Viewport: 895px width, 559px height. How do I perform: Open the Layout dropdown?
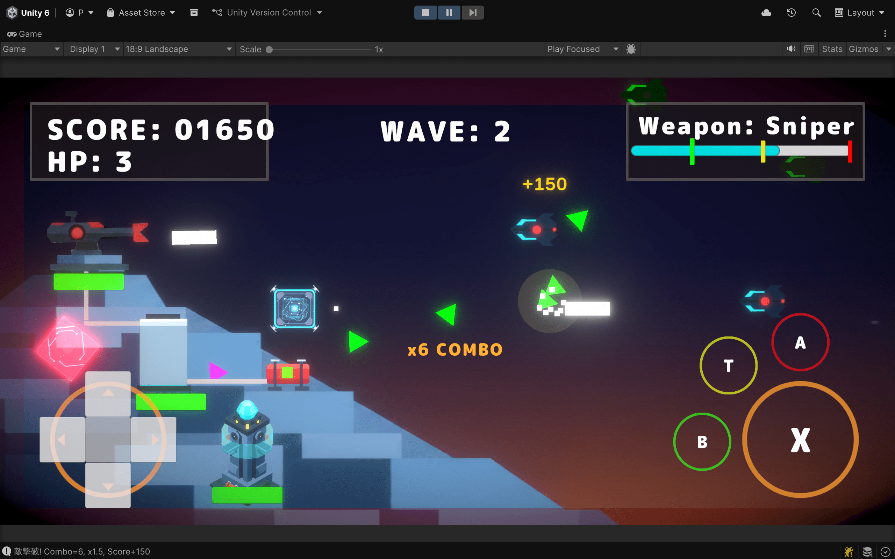(x=859, y=13)
